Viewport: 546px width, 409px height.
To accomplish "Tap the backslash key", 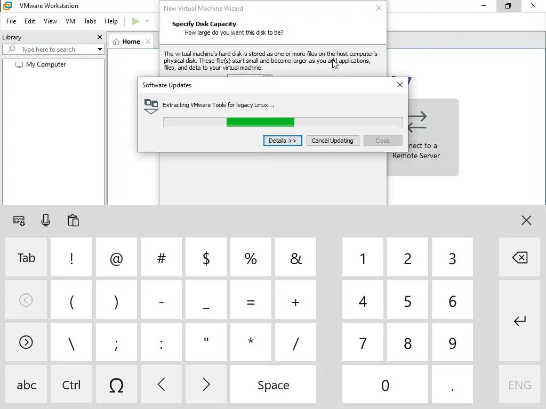I will point(71,342).
